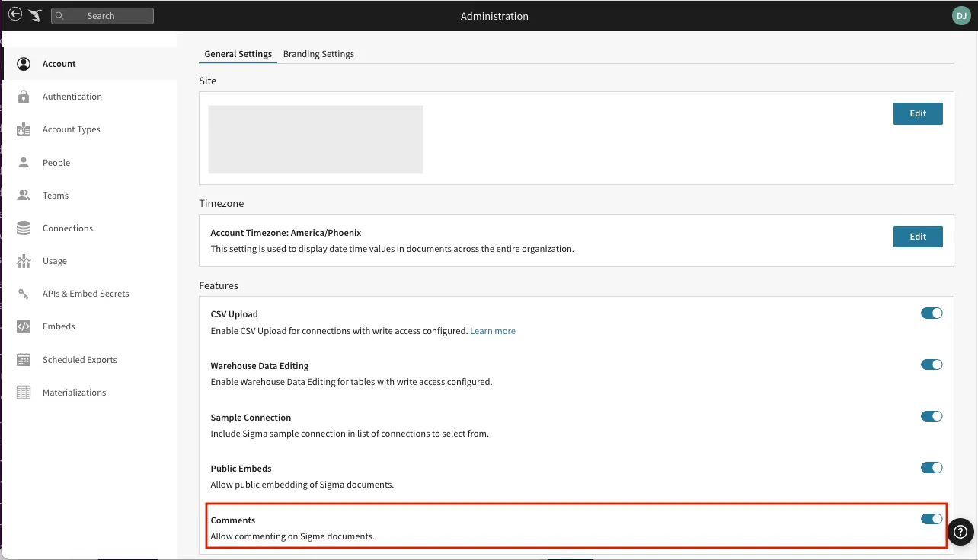978x560 pixels.
Task: Click the Teams group icon
Action: pos(24,196)
